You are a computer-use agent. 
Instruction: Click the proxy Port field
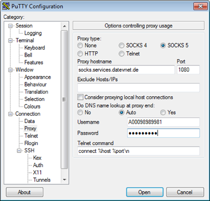(x=188, y=70)
